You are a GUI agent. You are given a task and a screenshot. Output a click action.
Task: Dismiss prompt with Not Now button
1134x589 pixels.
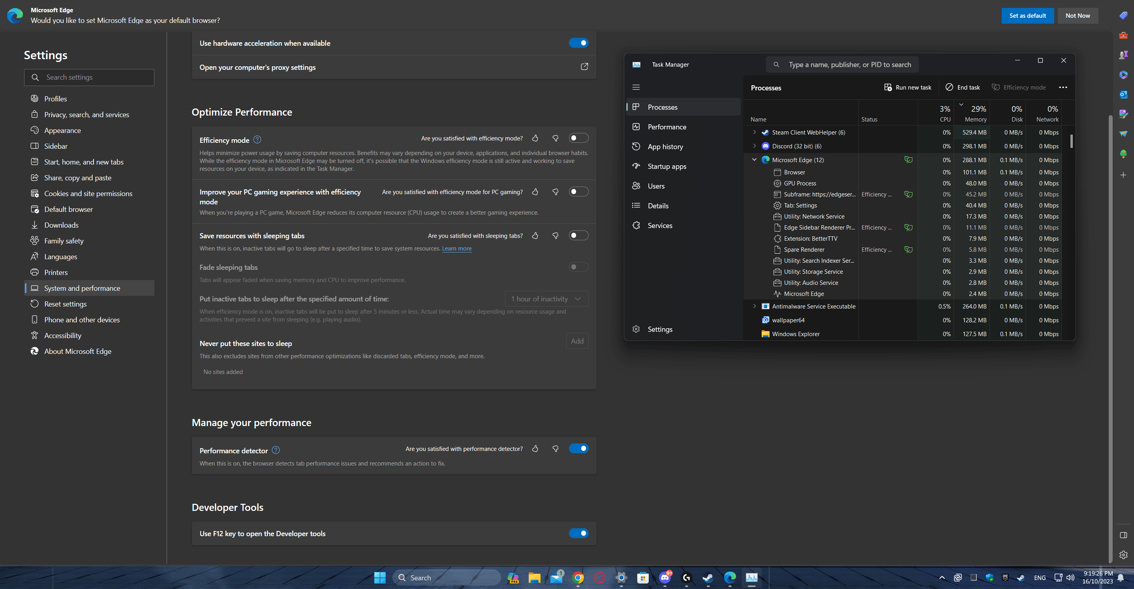pos(1077,15)
